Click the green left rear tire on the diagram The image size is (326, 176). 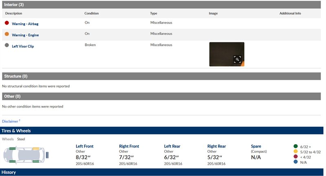coord(35,162)
